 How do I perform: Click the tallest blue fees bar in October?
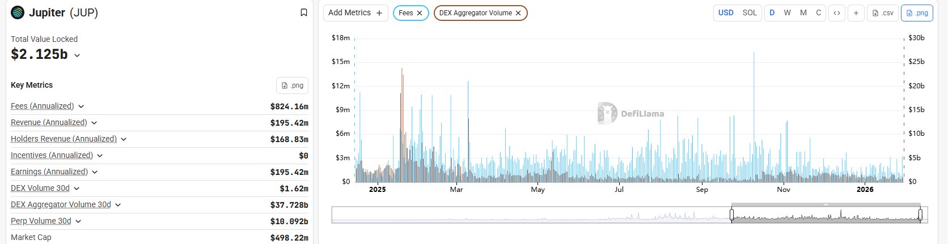point(754,117)
